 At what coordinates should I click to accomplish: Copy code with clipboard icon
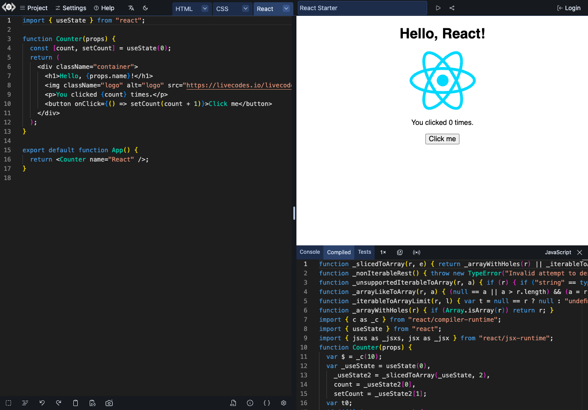click(x=76, y=403)
